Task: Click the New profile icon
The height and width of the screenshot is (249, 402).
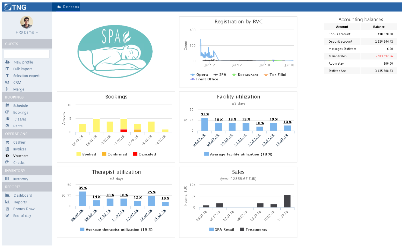Action: [x=8, y=62]
